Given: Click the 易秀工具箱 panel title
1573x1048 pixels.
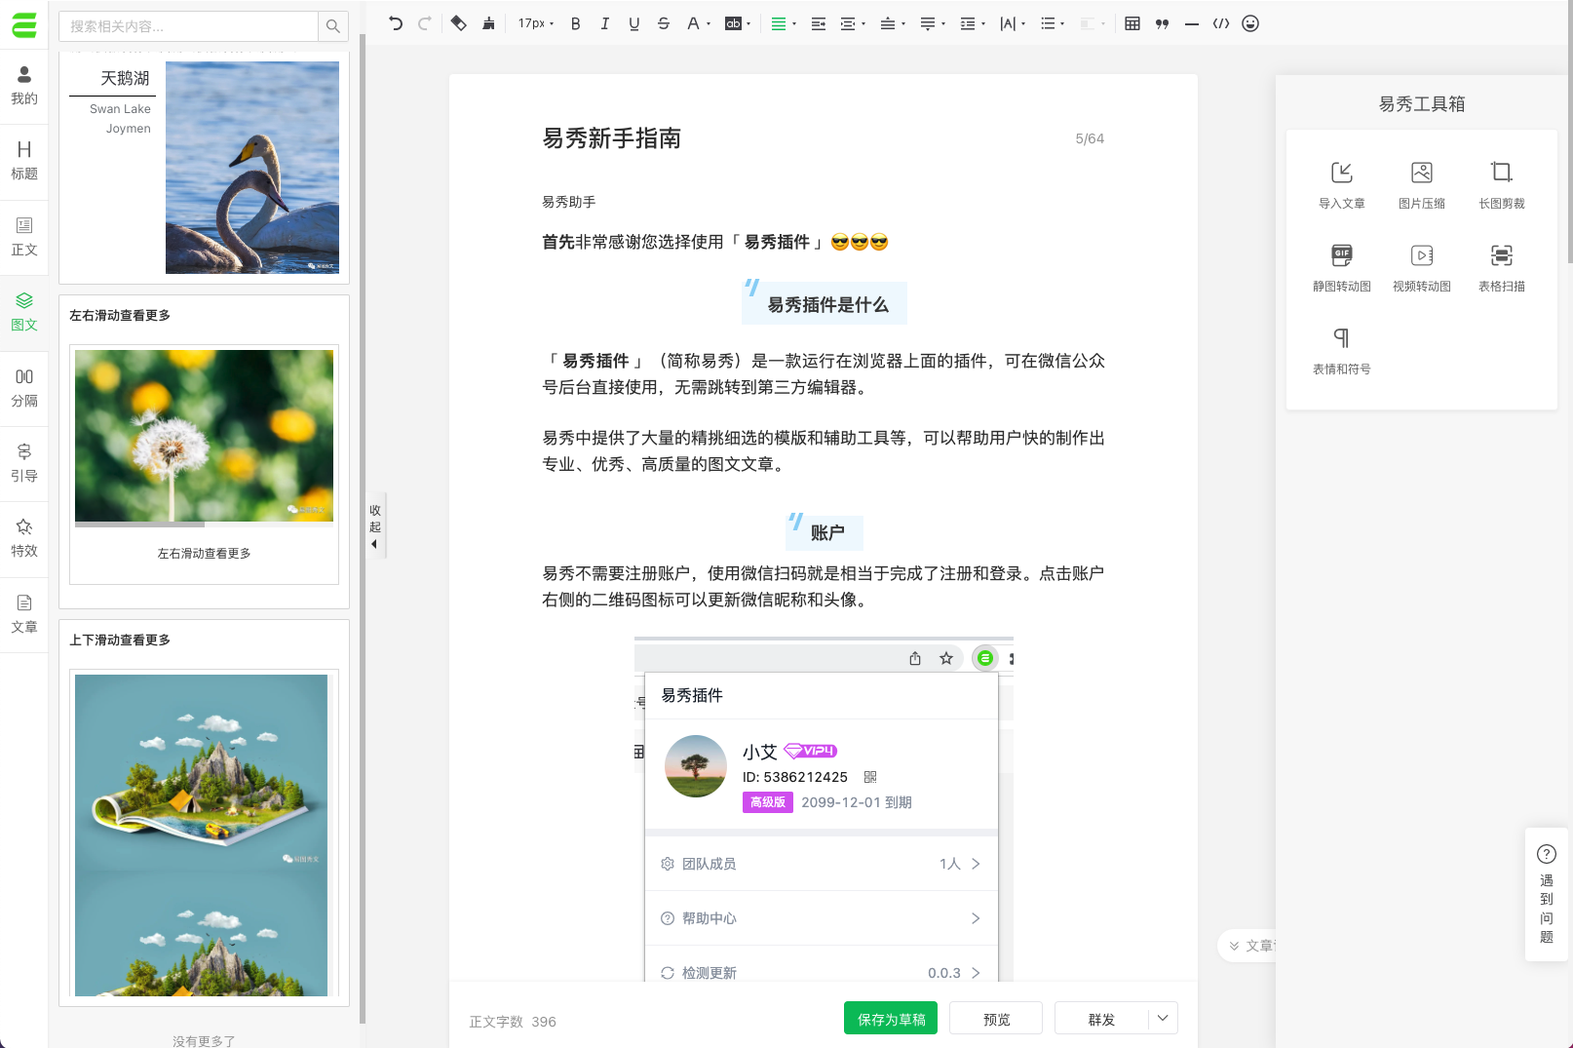Looking at the screenshot, I should tap(1422, 104).
